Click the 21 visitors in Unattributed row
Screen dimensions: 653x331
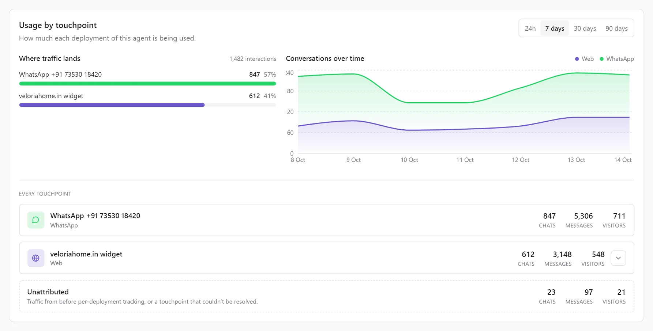621,292
